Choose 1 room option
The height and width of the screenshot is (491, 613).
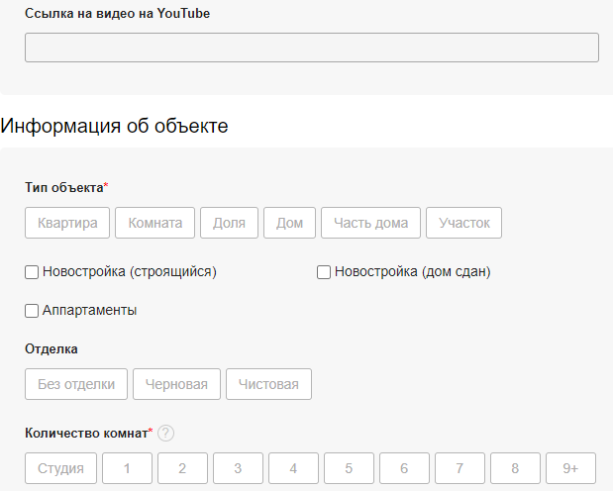click(127, 468)
